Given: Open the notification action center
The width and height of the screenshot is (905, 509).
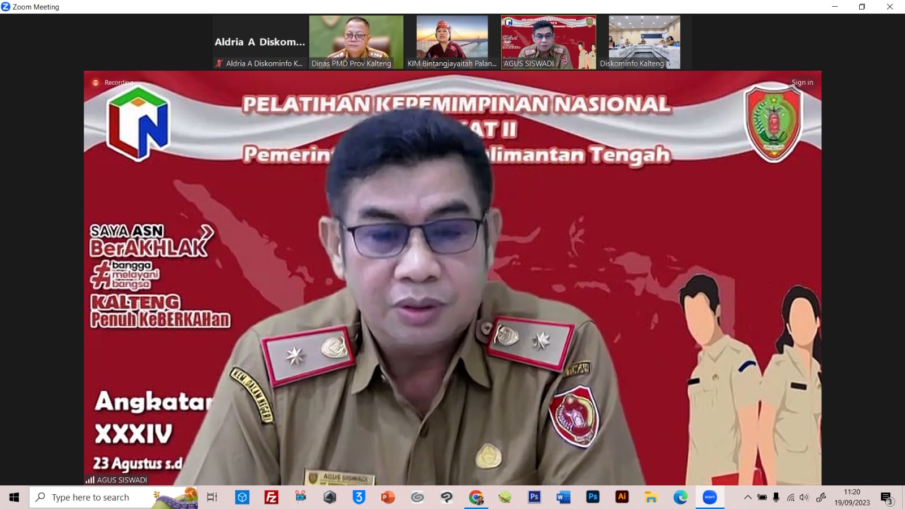Looking at the screenshot, I should pos(886,498).
